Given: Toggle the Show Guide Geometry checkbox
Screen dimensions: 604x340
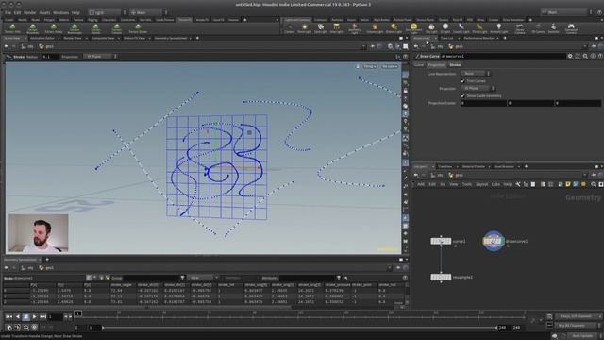Looking at the screenshot, I should (462, 95).
